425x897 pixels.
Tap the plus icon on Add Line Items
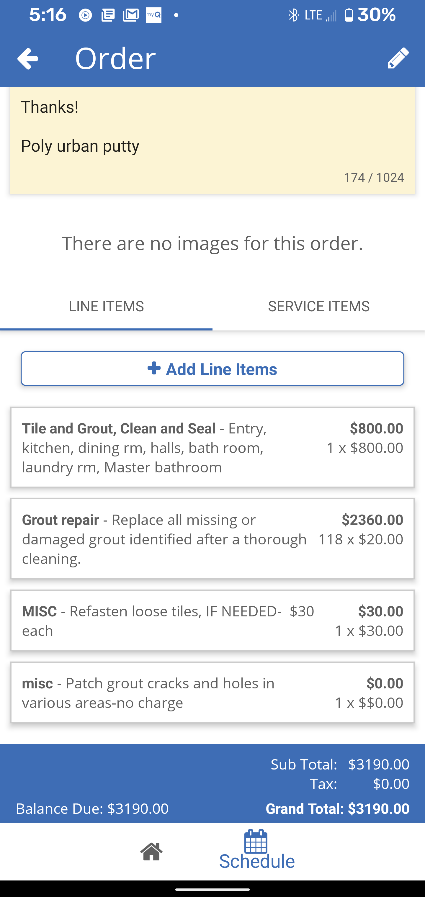click(x=154, y=368)
